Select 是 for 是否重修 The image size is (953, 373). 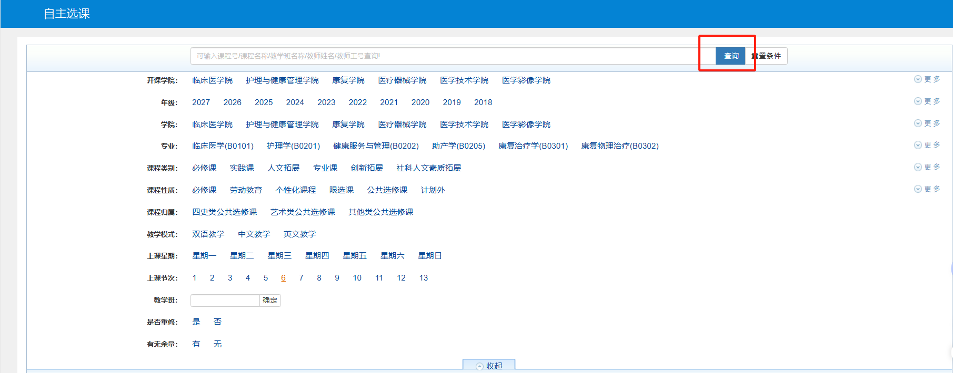(196, 322)
